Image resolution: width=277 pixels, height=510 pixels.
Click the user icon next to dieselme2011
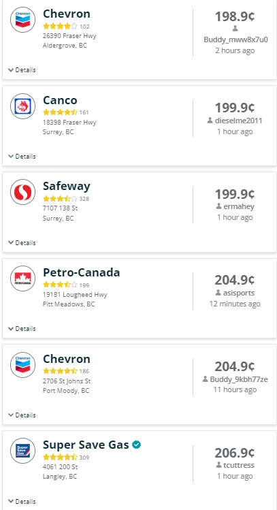pos(210,121)
